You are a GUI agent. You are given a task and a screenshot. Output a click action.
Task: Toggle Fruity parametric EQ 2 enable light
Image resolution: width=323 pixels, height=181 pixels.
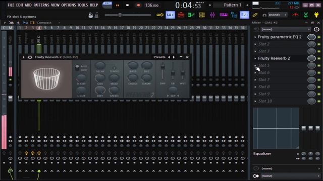click(319, 37)
